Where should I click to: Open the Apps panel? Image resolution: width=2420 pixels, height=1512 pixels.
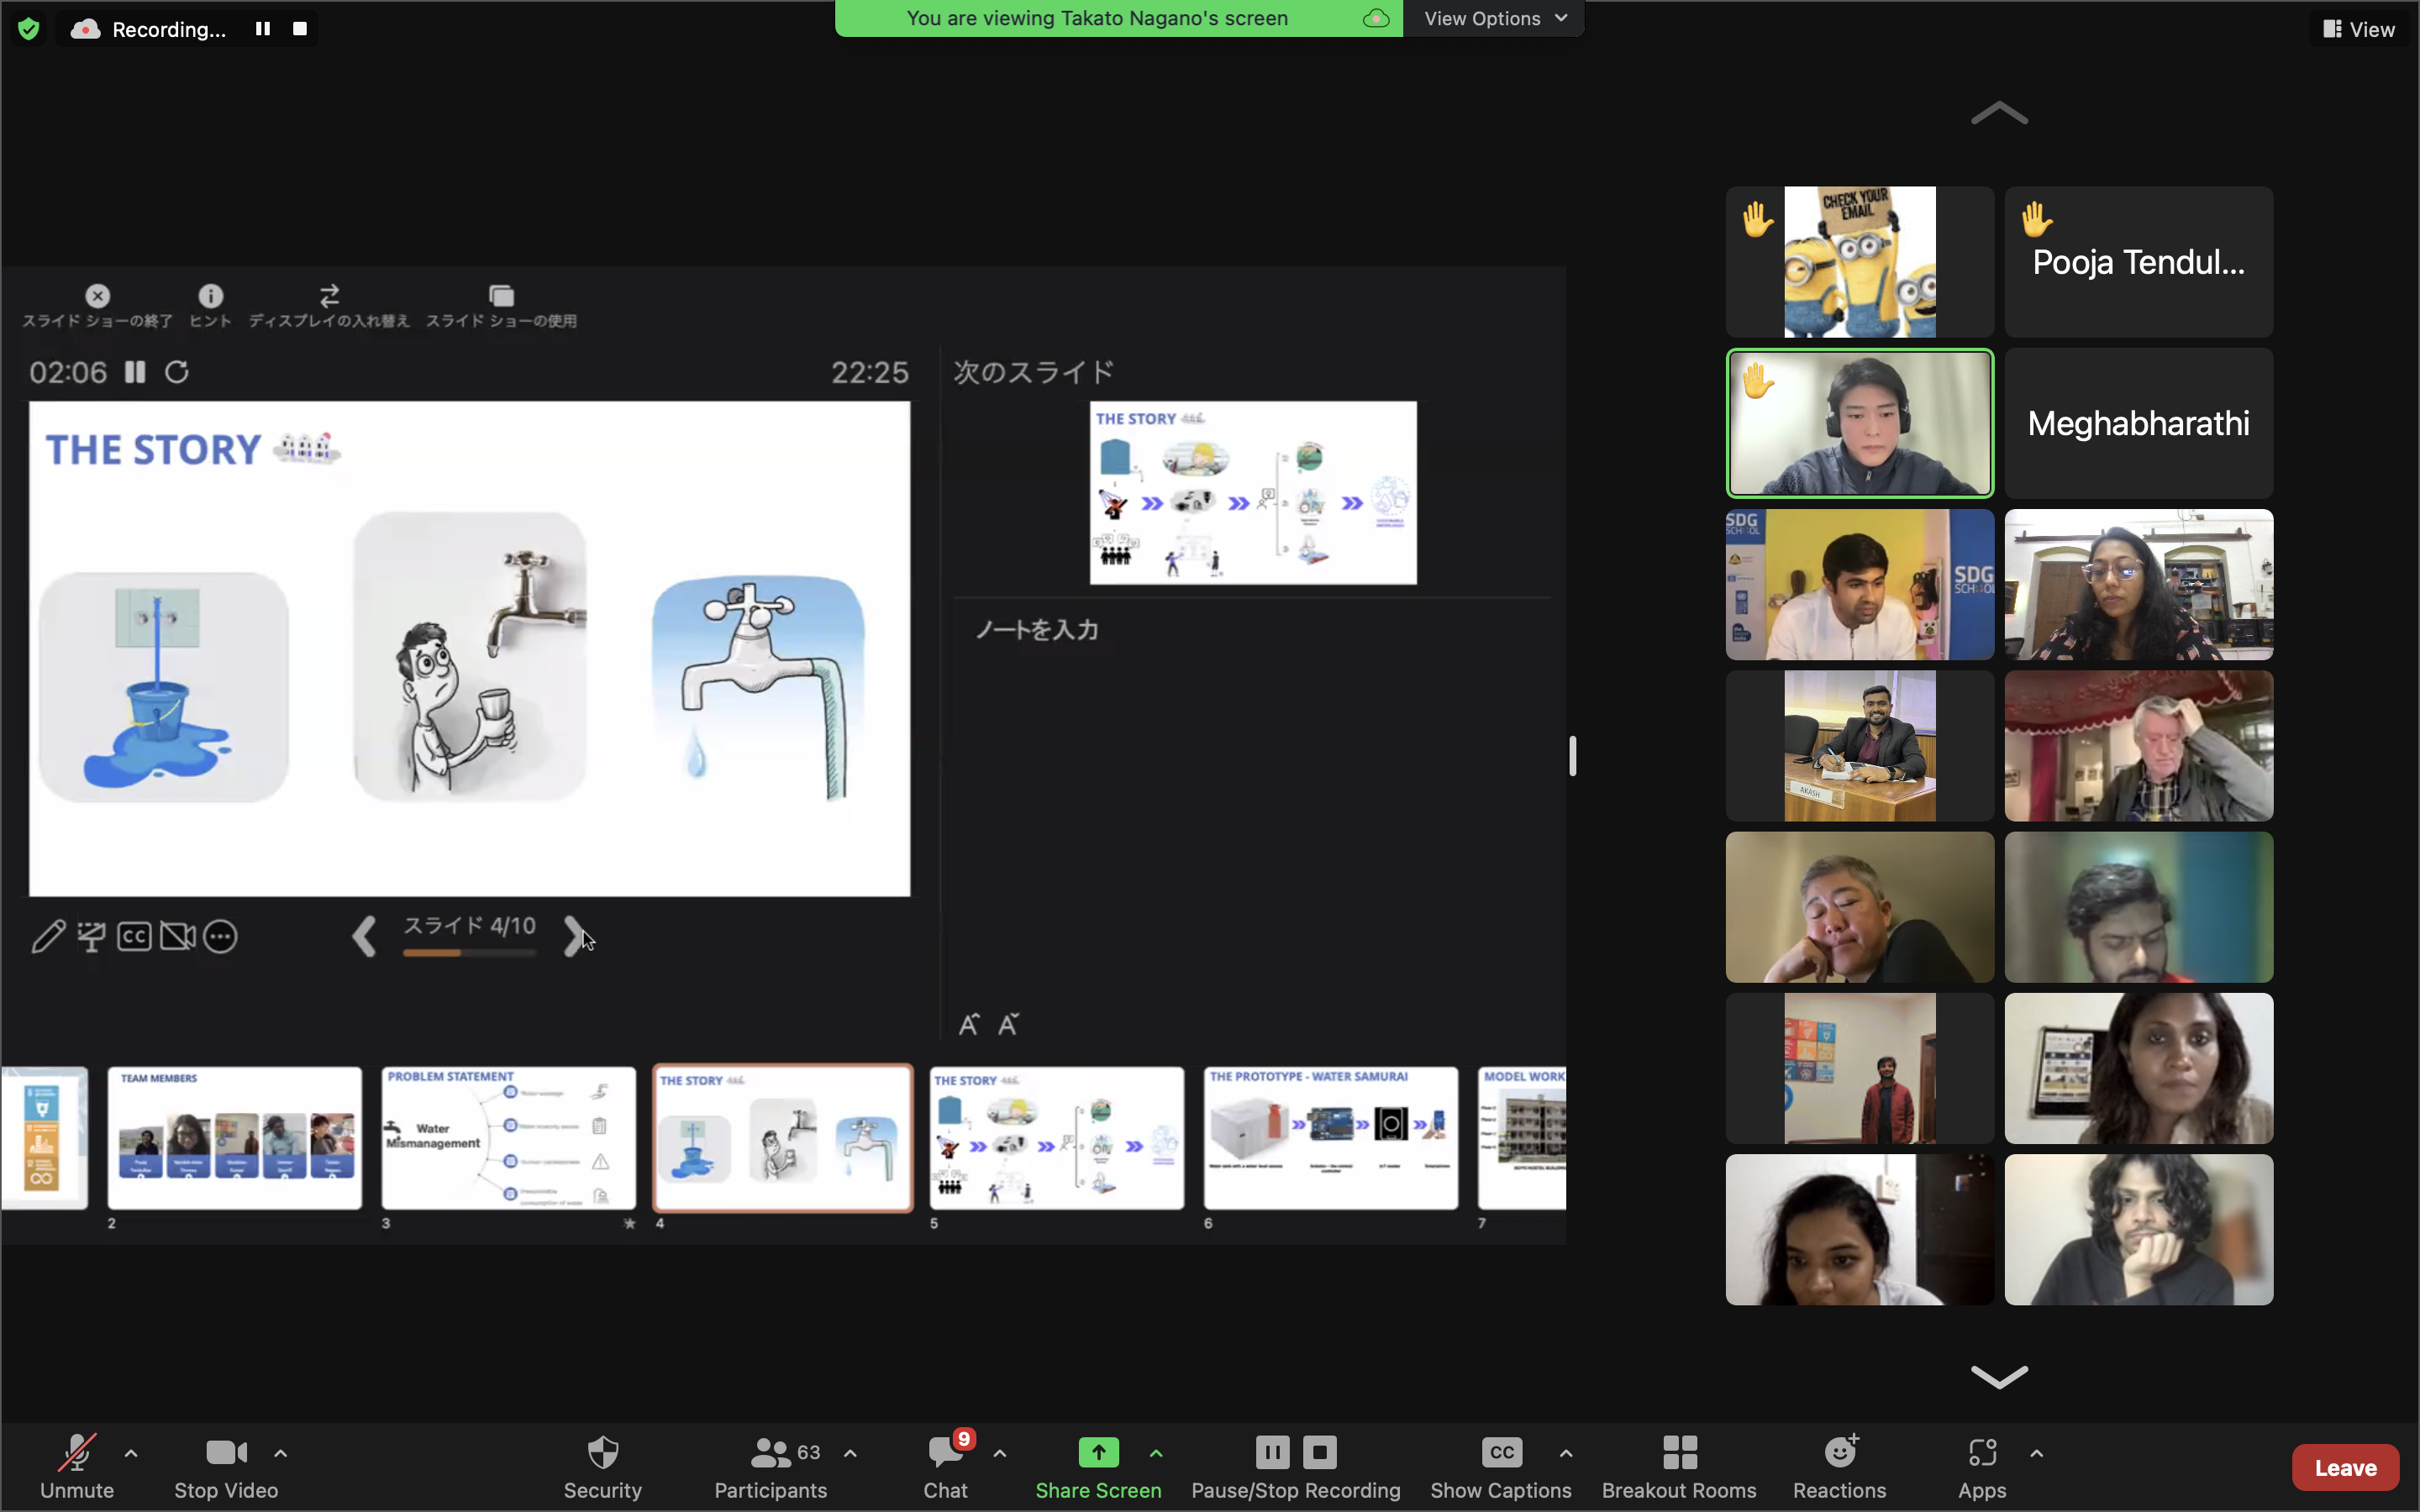(x=1981, y=1466)
